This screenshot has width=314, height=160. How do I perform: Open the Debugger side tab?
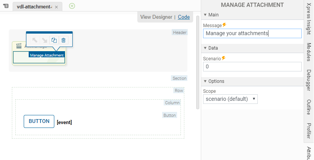309,79
